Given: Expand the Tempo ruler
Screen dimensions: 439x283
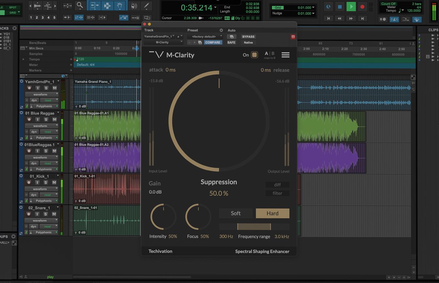Looking at the screenshot, I should coord(23,59).
